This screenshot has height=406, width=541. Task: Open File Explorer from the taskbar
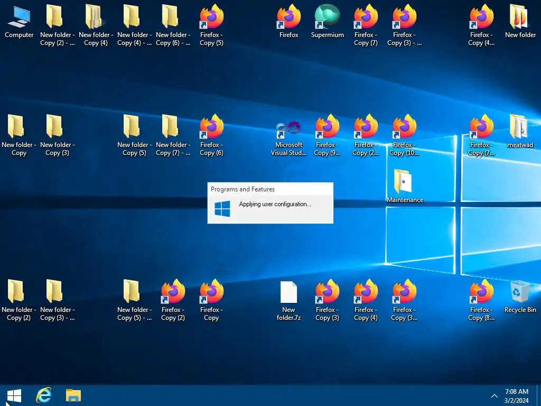[73, 395]
